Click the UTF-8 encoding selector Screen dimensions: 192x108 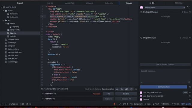pyautogui.click(x=125, y=104)
